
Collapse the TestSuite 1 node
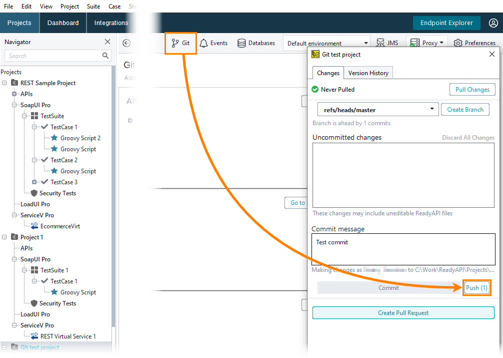[24, 270]
